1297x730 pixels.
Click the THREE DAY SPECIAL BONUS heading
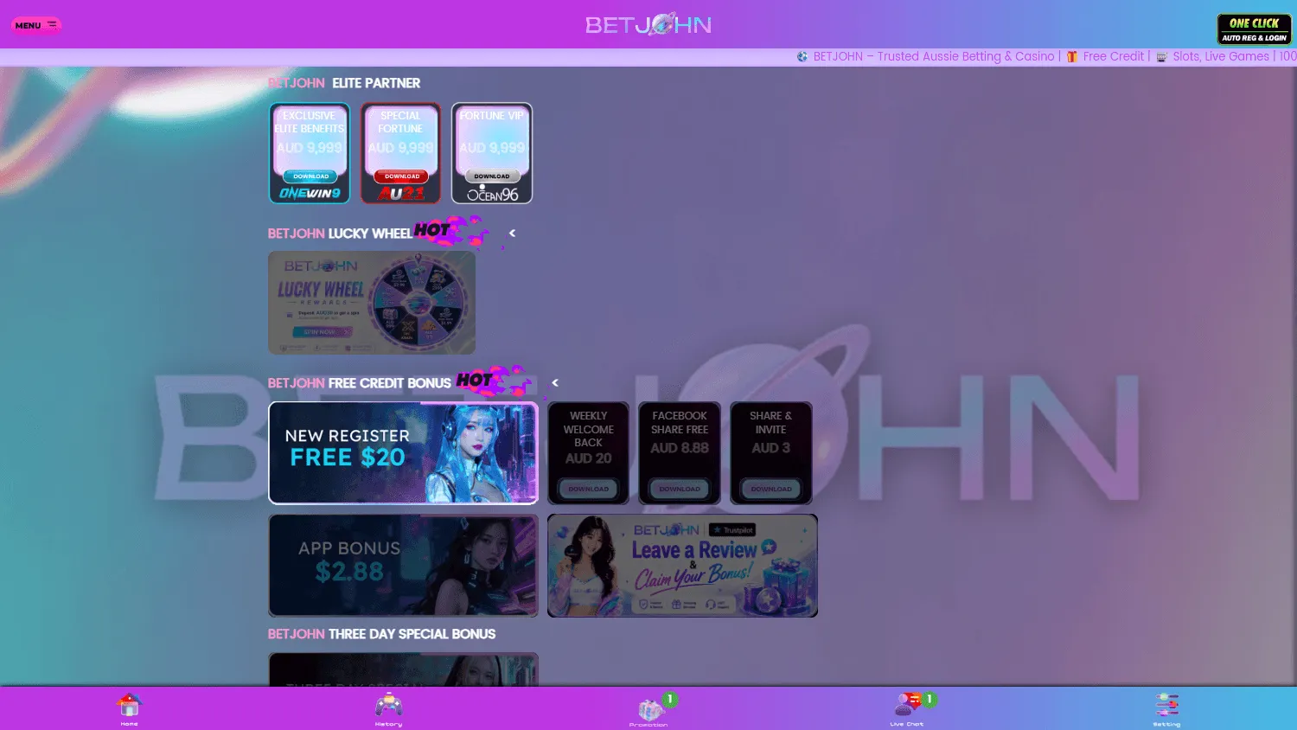[412, 634]
